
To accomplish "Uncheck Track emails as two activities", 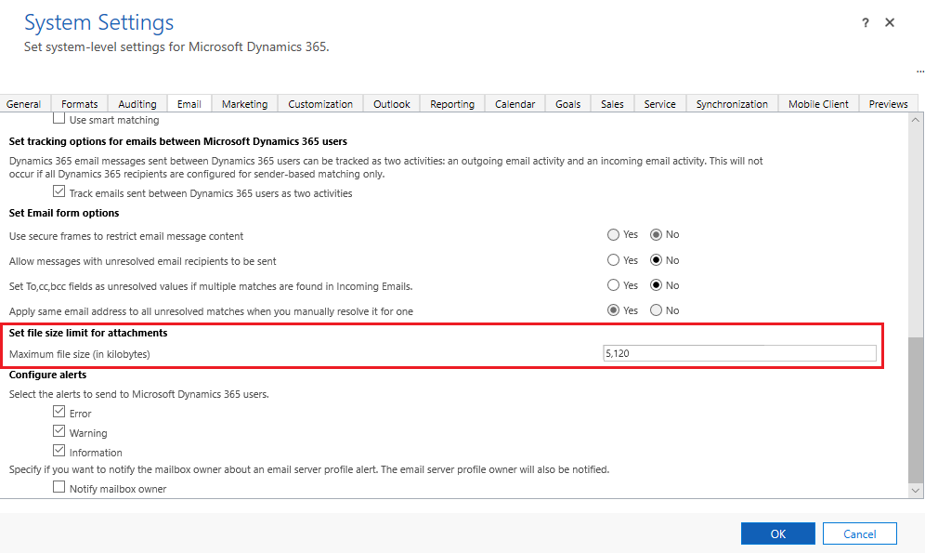I will pos(59,191).
